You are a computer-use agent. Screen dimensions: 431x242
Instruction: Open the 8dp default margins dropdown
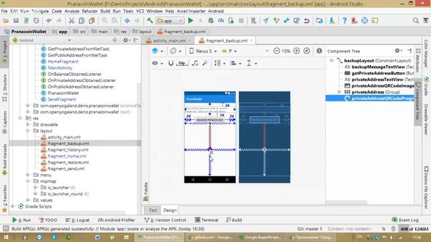coord(182,63)
